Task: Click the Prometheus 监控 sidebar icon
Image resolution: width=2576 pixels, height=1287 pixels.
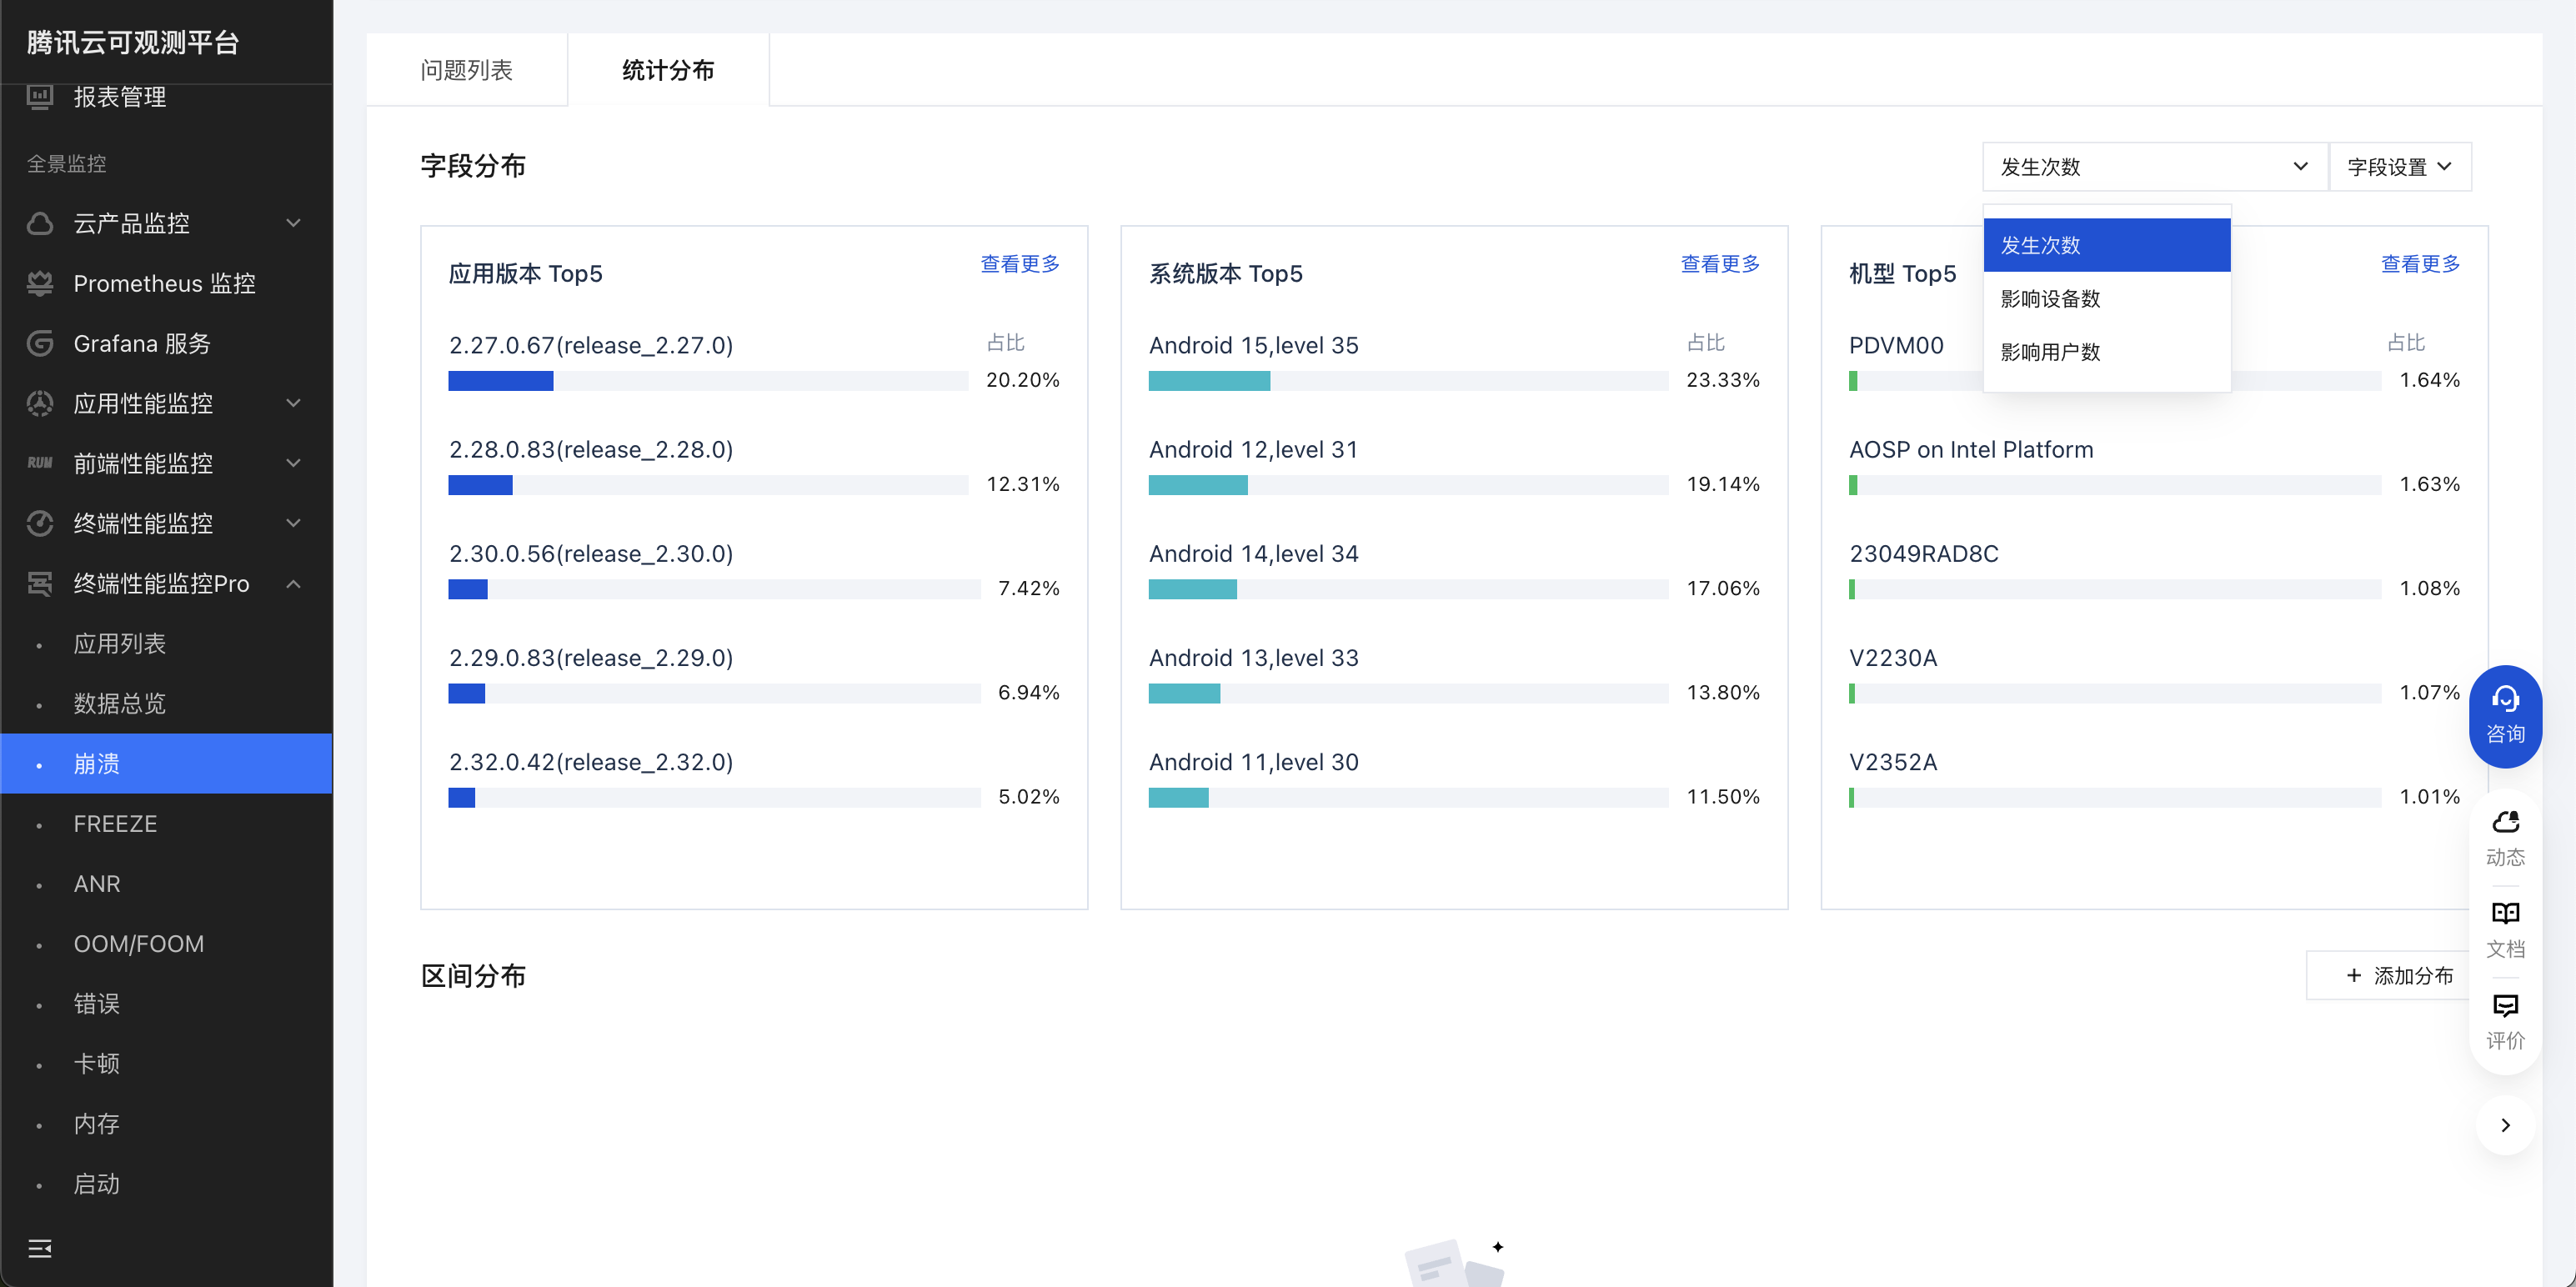Action: (40, 284)
